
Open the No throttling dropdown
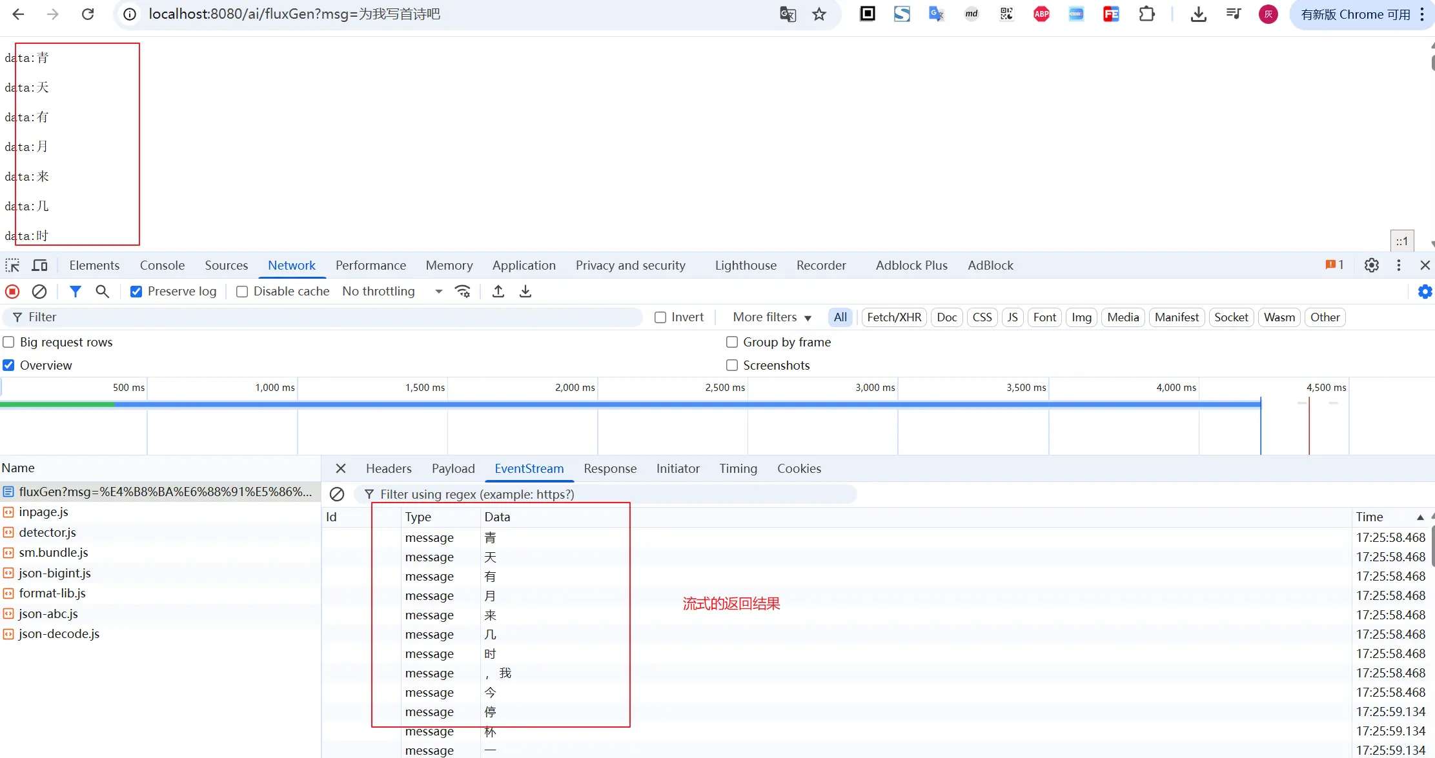pyautogui.click(x=392, y=292)
